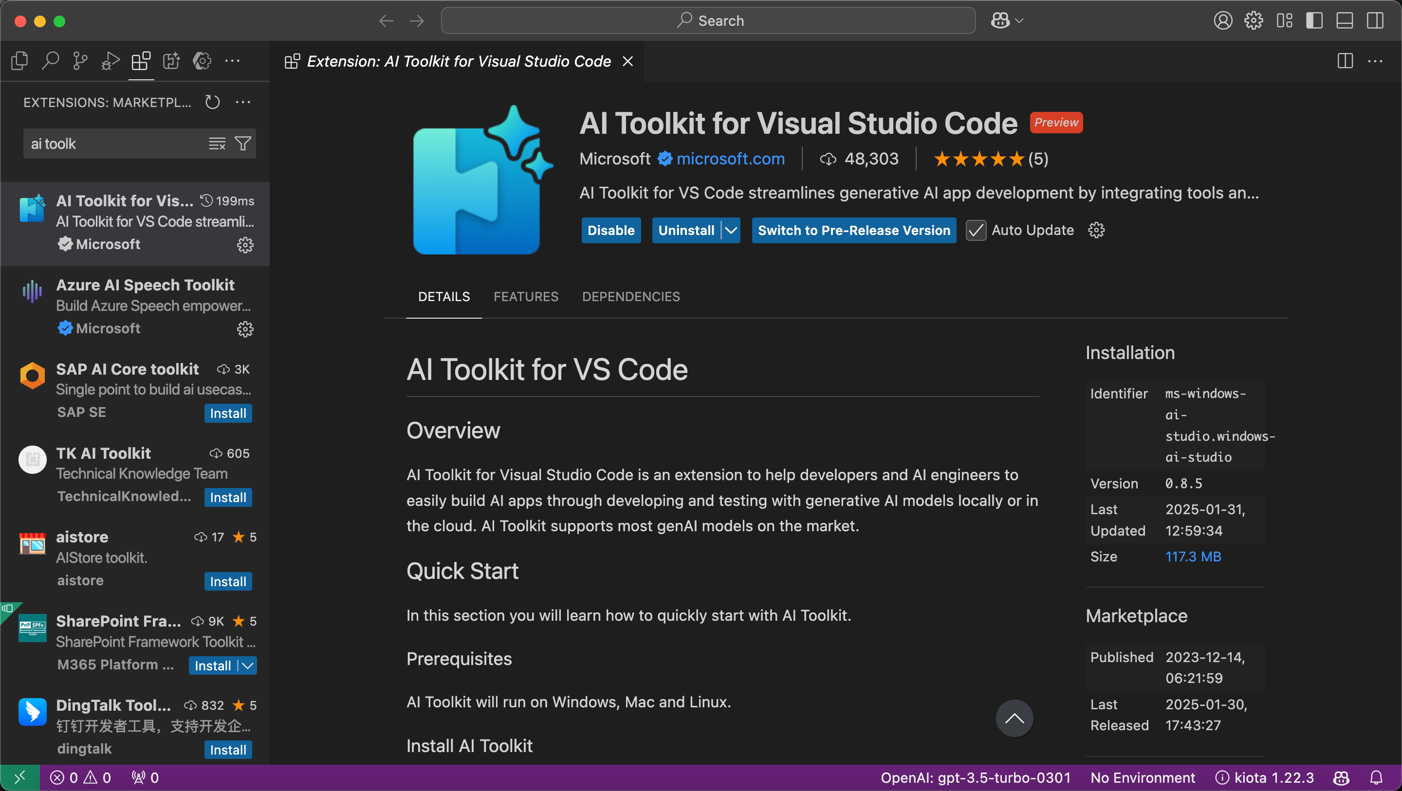
Task: Open extension settings gear beside Auto Update
Action: (x=1096, y=230)
